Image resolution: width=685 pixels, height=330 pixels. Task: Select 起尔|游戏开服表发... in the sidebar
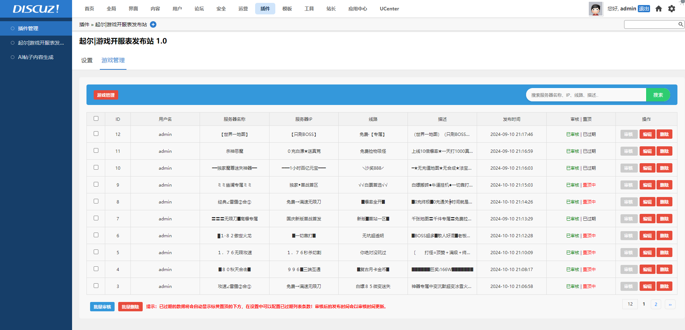coord(36,43)
